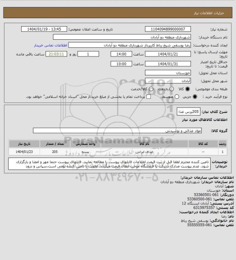Select the جزیی purchase type radio
This screenshot has width=236, height=260.
coord(195,97)
